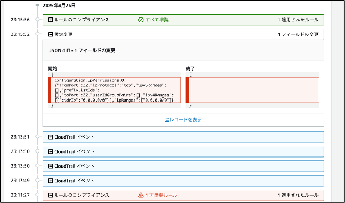Screen dimensions: 345x203
Task: Click the 23:15:52 timestamp
Action: tap(20, 34)
